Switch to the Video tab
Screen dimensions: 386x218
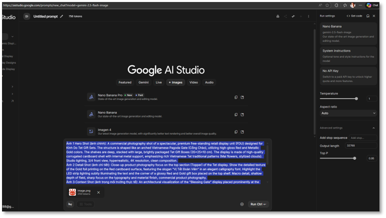coord(193,82)
